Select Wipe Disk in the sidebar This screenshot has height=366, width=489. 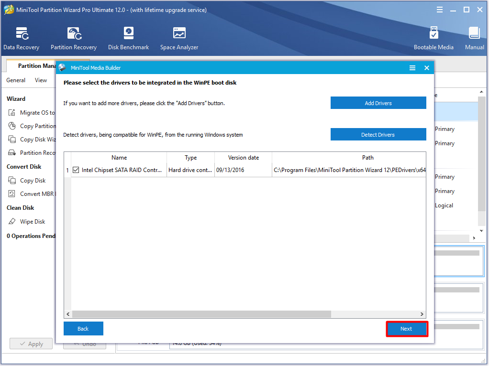pyautogui.click(x=33, y=222)
